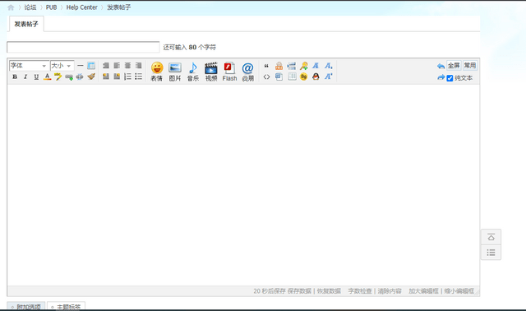526x311 pixels.
Task: Mention a friend with @朋友
Action: (x=248, y=72)
